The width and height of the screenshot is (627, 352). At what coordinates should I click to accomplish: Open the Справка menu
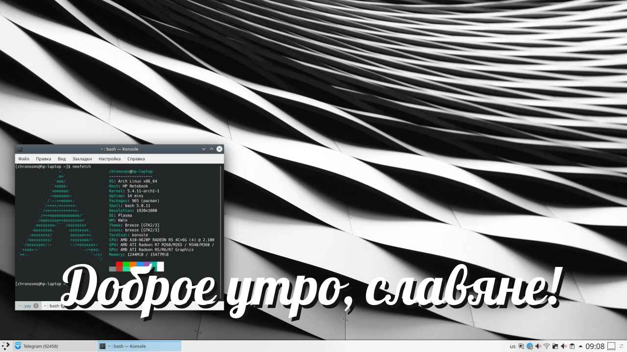click(136, 159)
